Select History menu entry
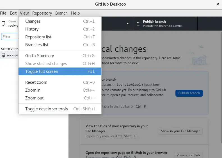The width and height of the screenshot is (222, 158). point(60,29)
